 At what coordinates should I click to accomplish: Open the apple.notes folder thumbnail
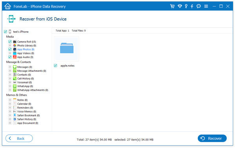tap(67, 48)
